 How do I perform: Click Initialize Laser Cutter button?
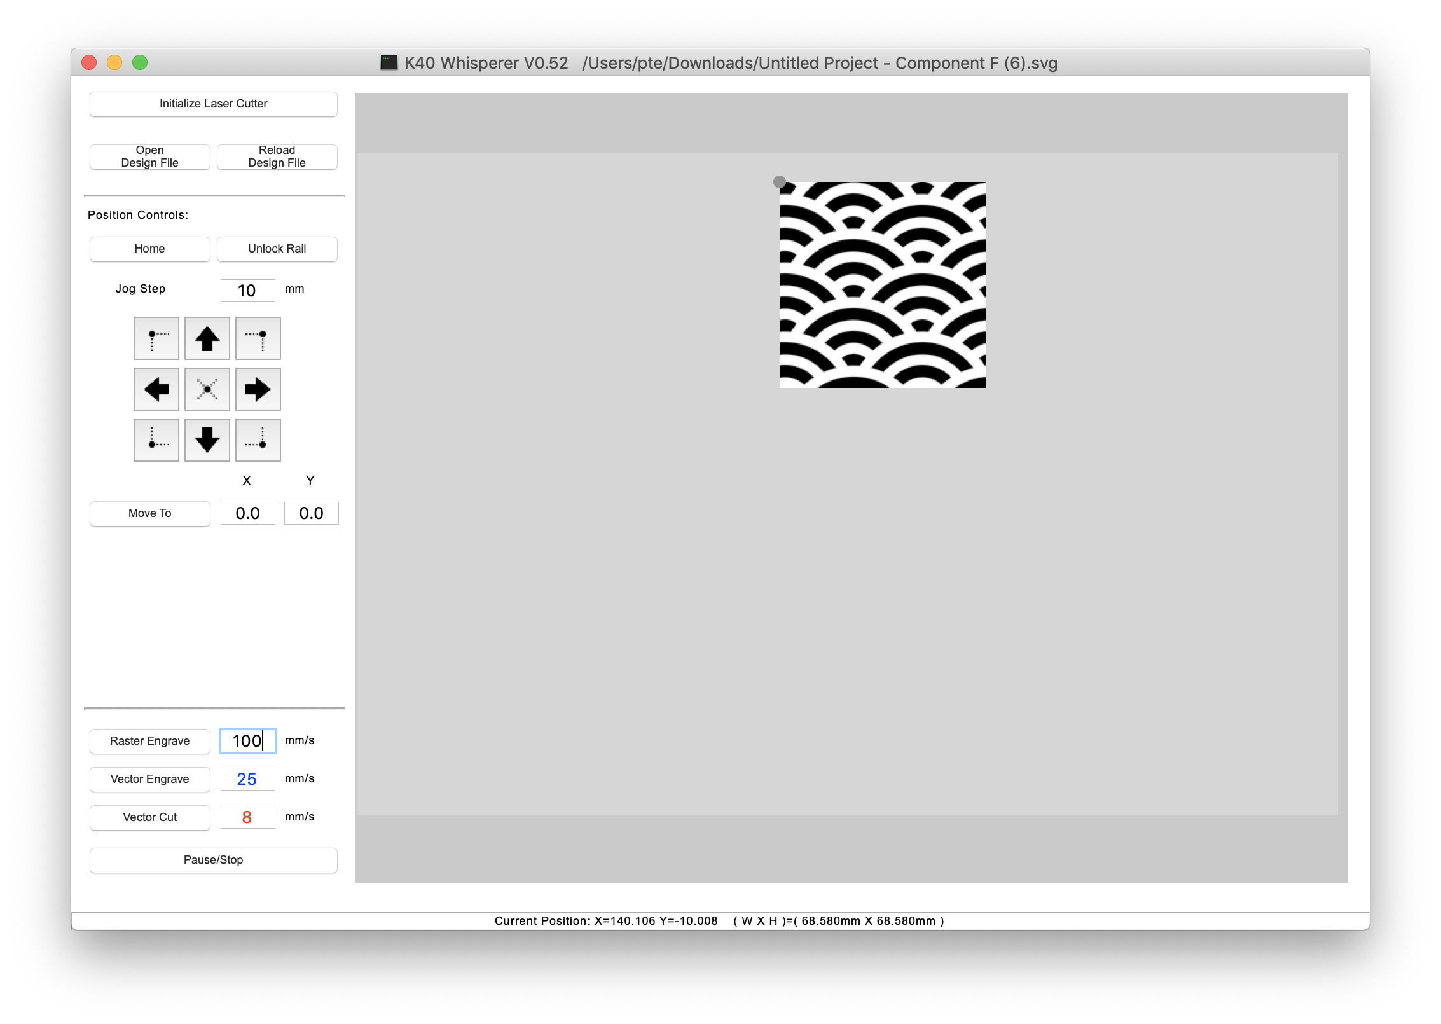pos(213,104)
